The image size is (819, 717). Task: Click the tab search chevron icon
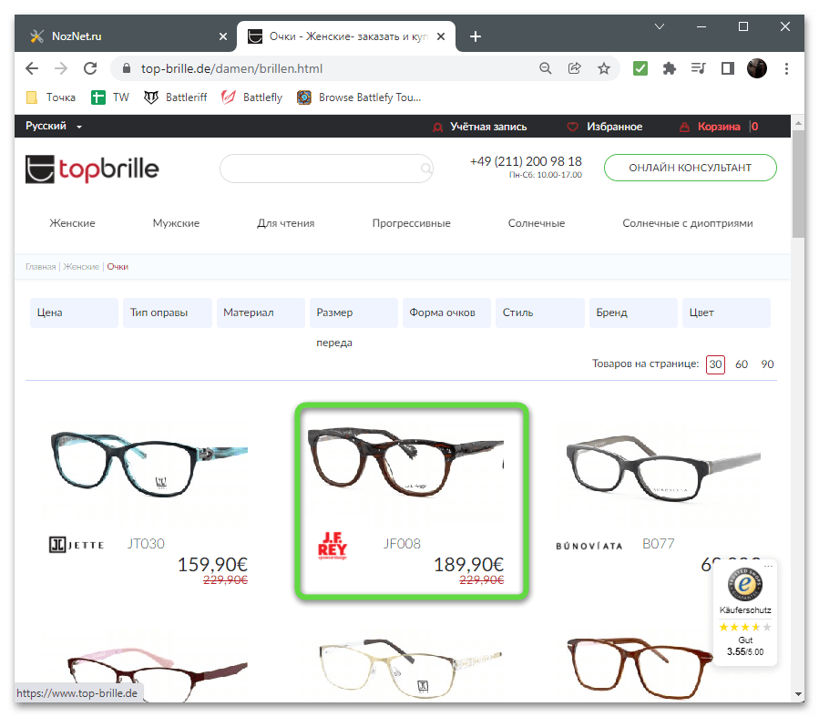point(660,26)
